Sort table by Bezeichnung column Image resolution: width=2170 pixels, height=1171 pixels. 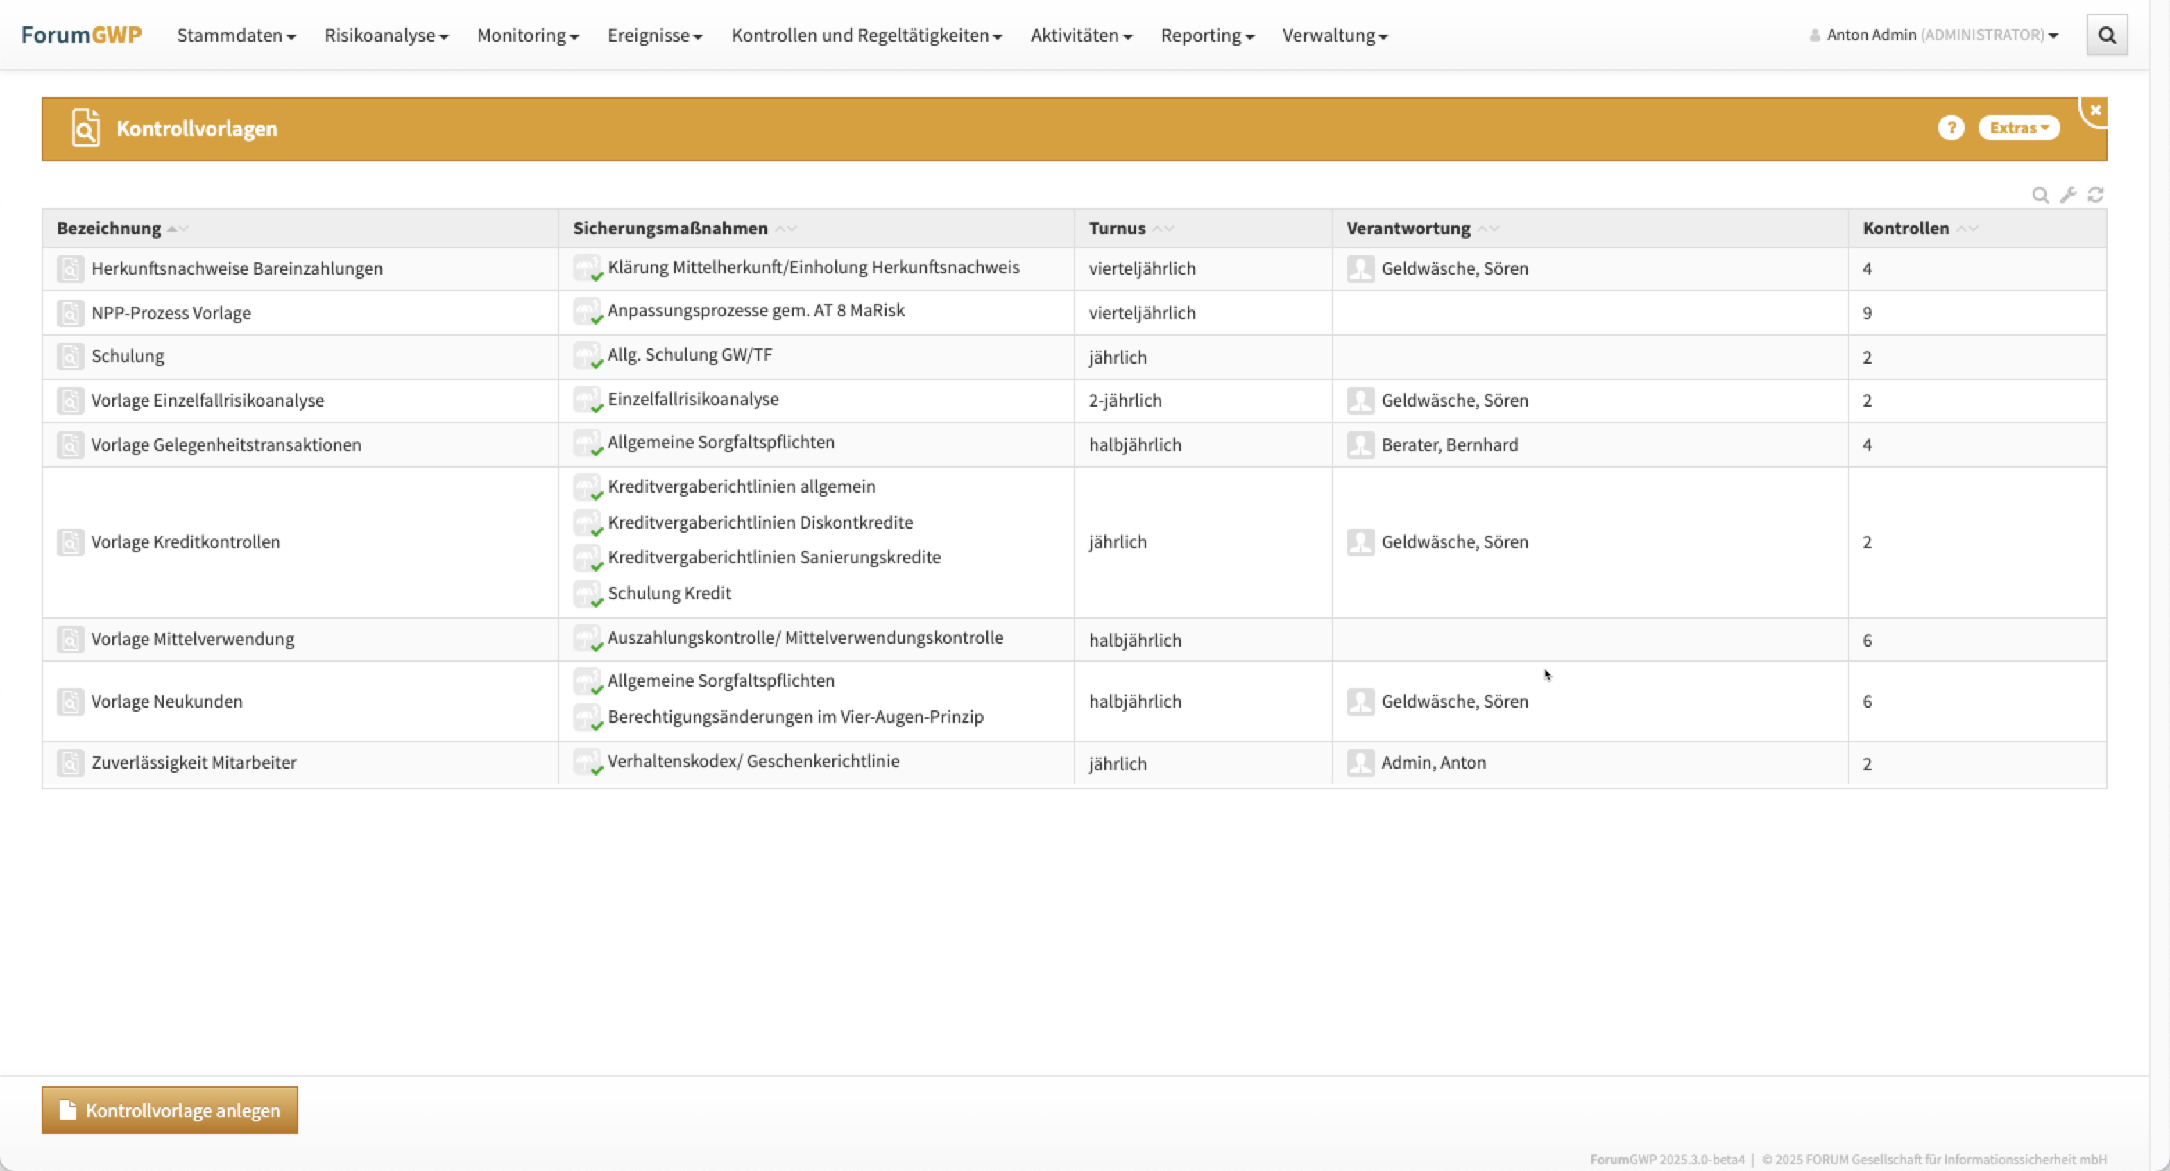(x=110, y=228)
